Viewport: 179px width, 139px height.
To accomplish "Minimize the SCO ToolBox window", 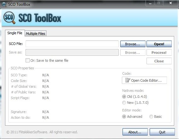I will pyautogui.click(x=150, y=3).
